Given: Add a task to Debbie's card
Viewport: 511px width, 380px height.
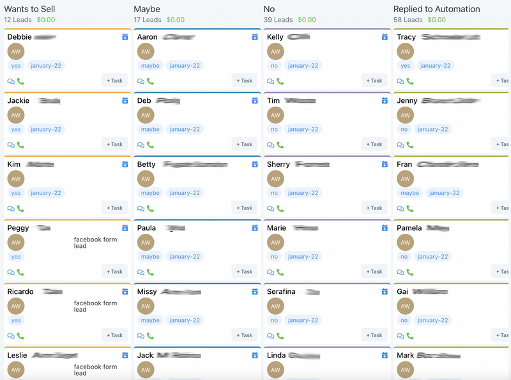Looking at the screenshot, I should coord(114,80).
